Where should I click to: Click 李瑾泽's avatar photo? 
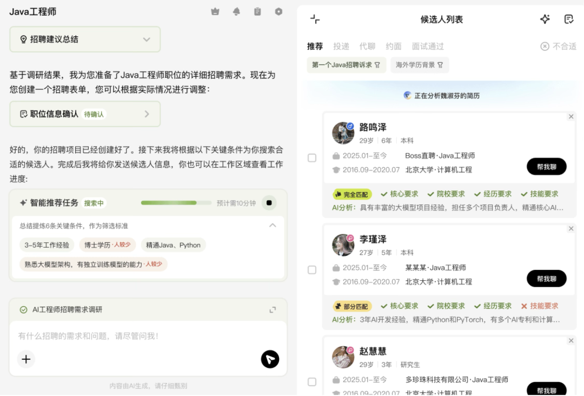click(x=343, y=245)
